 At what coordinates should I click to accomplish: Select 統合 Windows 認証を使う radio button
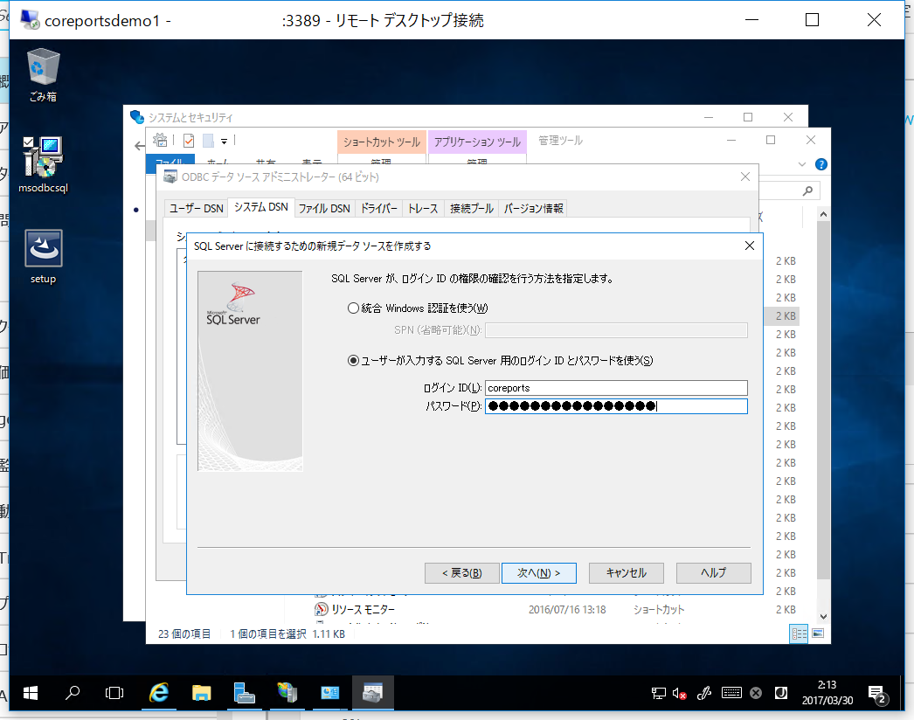[x=353, y=308]
